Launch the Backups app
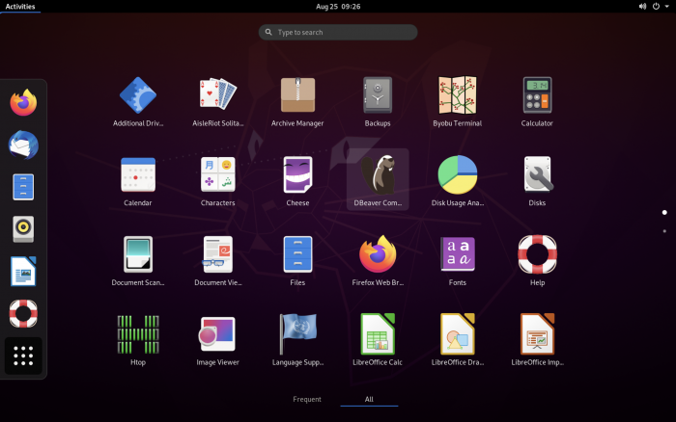 pos(378,101)
